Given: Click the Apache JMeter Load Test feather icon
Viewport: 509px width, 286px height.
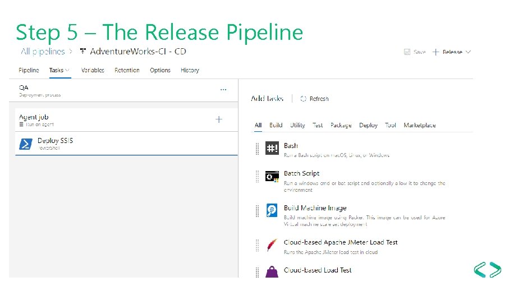Looking at the screenshot, I should (272, 245).
